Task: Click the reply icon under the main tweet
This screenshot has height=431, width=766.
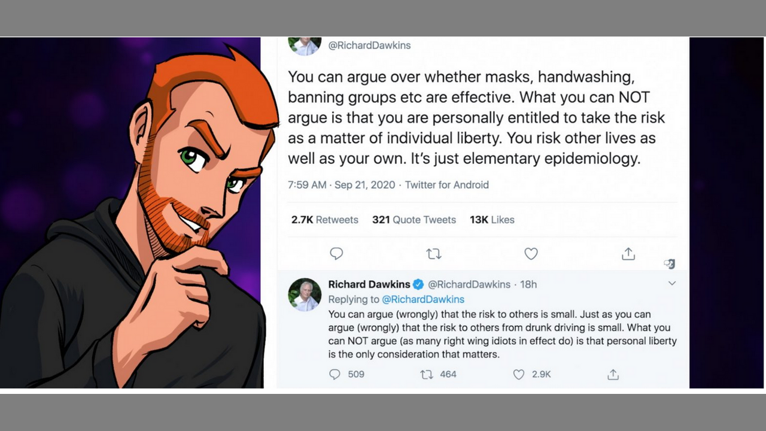Action: (336, 254)
